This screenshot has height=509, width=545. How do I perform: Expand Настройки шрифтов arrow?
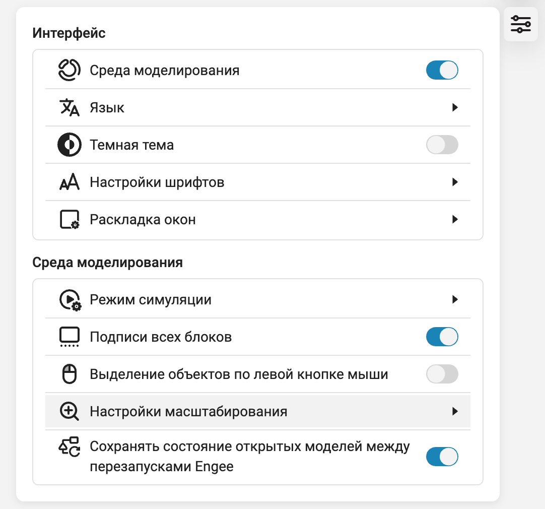click(x=455, y=182)
